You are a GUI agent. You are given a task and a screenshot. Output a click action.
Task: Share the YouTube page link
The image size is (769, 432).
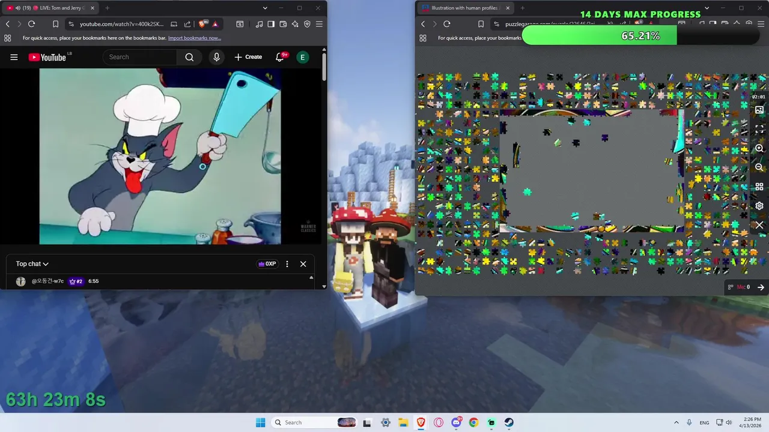point(187,24)
